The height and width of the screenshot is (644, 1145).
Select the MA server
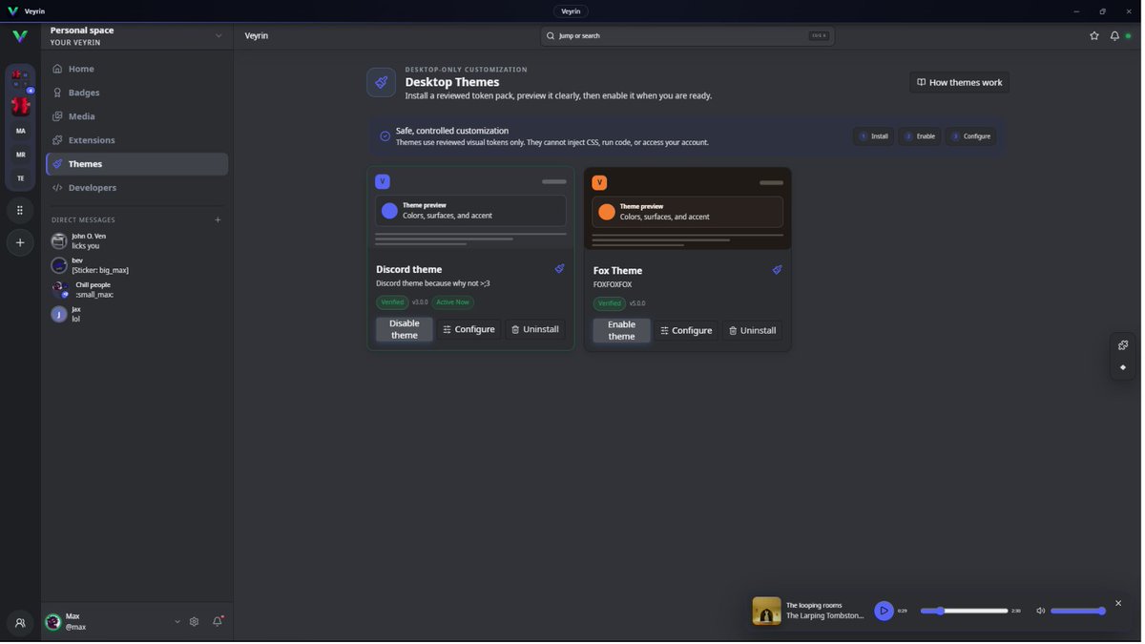[x=20, y=131]
